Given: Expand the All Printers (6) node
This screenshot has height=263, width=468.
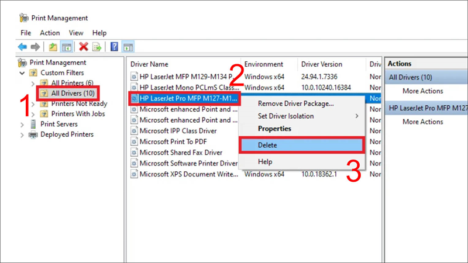Looking at the screenshot, I should [33, 84].
